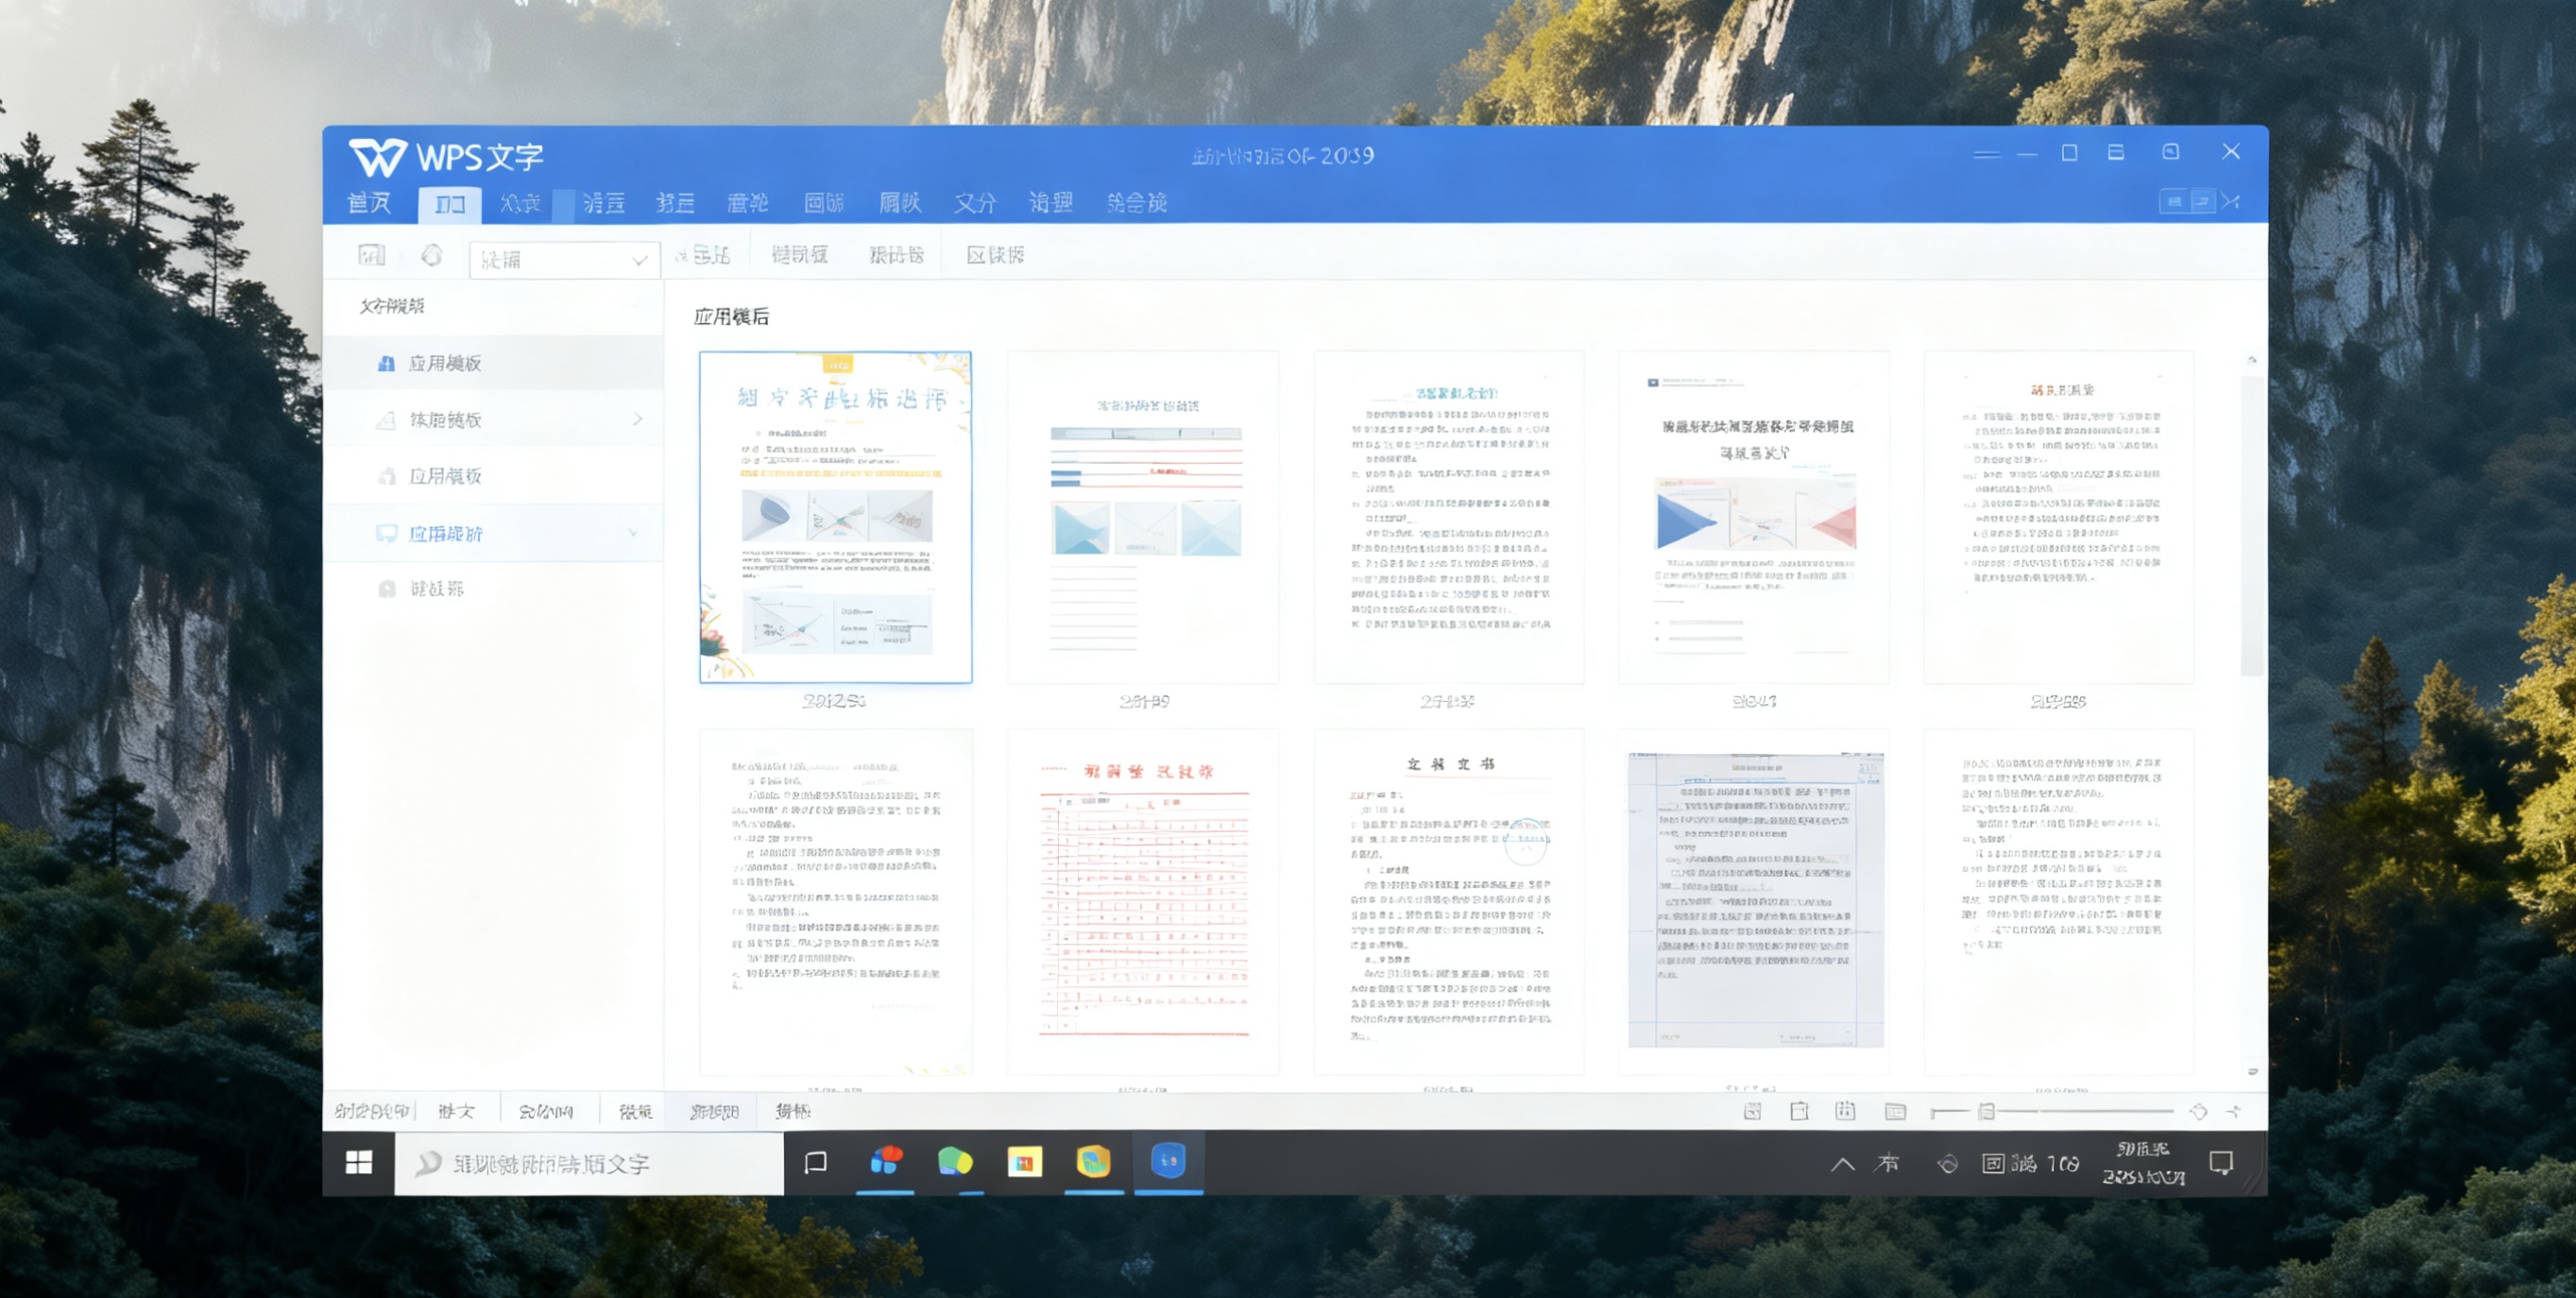Toggle the first view-mode button below window controls
Screen dimensions: 2576x1298
2173,202
